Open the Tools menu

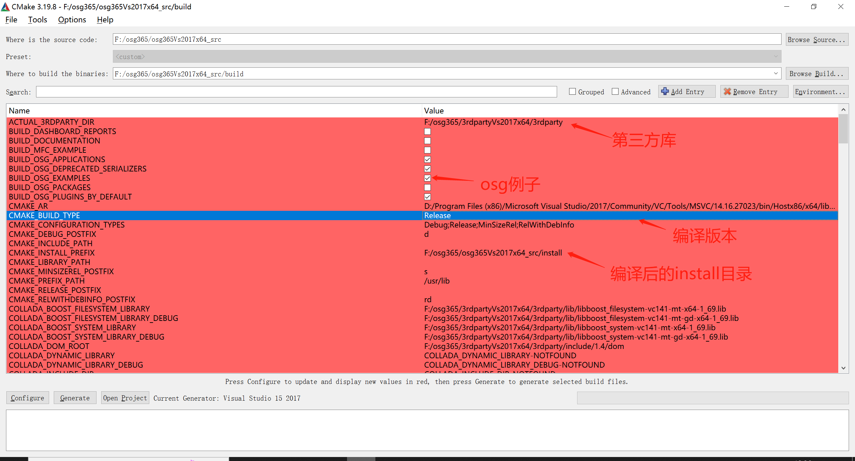click(37, 20)
